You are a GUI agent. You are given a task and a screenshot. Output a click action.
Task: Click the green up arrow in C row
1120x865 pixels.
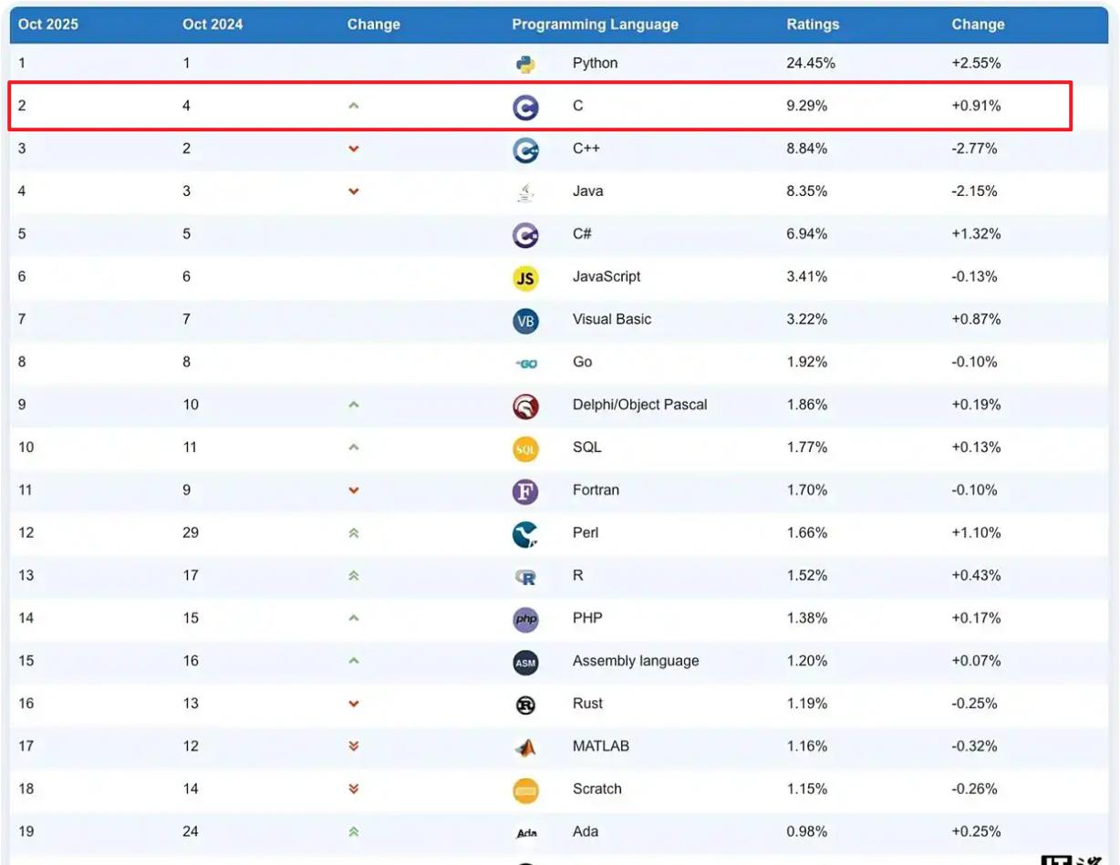pyautogui.click(x=354, y=106)
